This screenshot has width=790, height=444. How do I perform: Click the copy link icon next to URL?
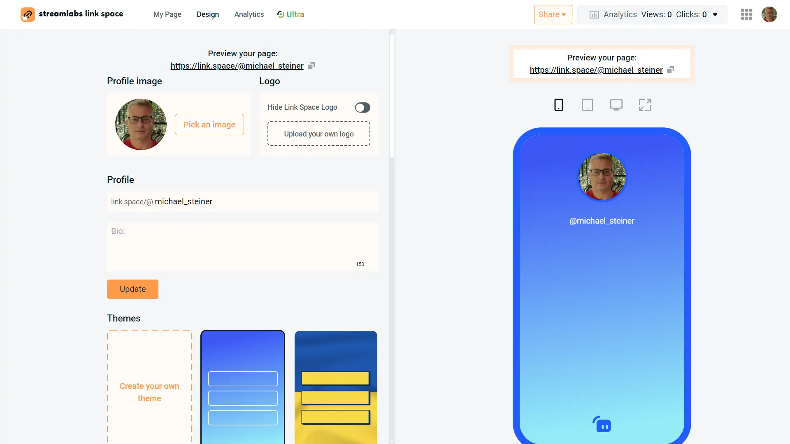[x=311, y=66]
